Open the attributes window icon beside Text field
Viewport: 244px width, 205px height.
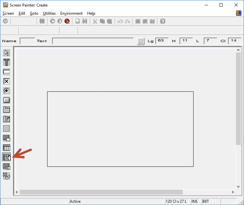(x=141, y=41)
